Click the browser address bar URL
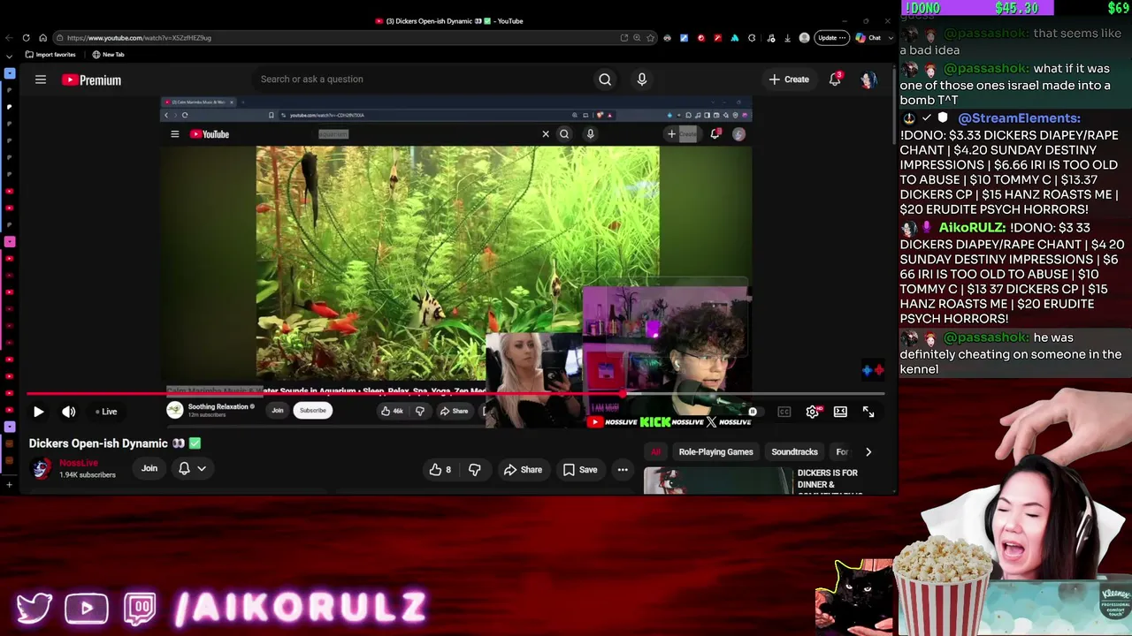Image resolution: width=1132 pixels, height=636 pixels. click(139, 38)
